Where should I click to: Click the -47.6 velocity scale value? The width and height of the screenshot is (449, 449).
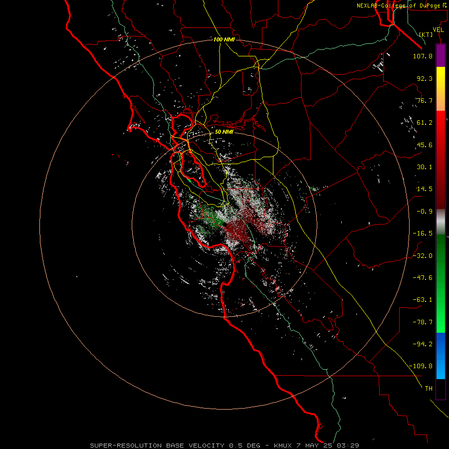point(423,278)
